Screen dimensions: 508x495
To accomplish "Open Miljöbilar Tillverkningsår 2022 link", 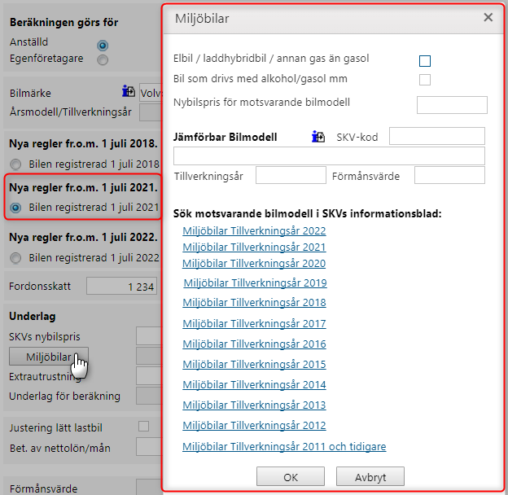I will pyautogui.click(x=254, y=231).
